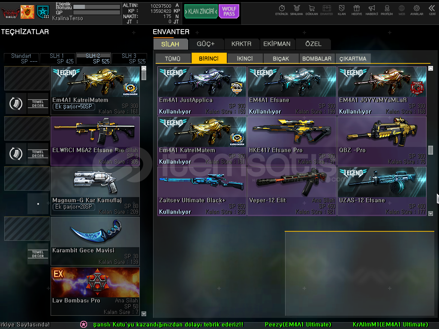Select Em4A1 KatreiMatem in inventory grid
439x329 pixels.
point(202,141)
